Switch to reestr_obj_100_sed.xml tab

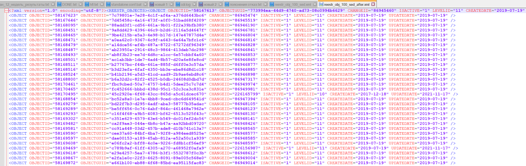[x=293, y=5]
